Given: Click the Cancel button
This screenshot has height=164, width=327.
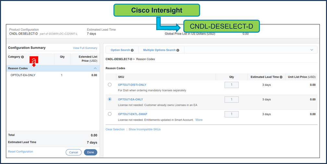Looking at the screenshot, I should (74, 152).
